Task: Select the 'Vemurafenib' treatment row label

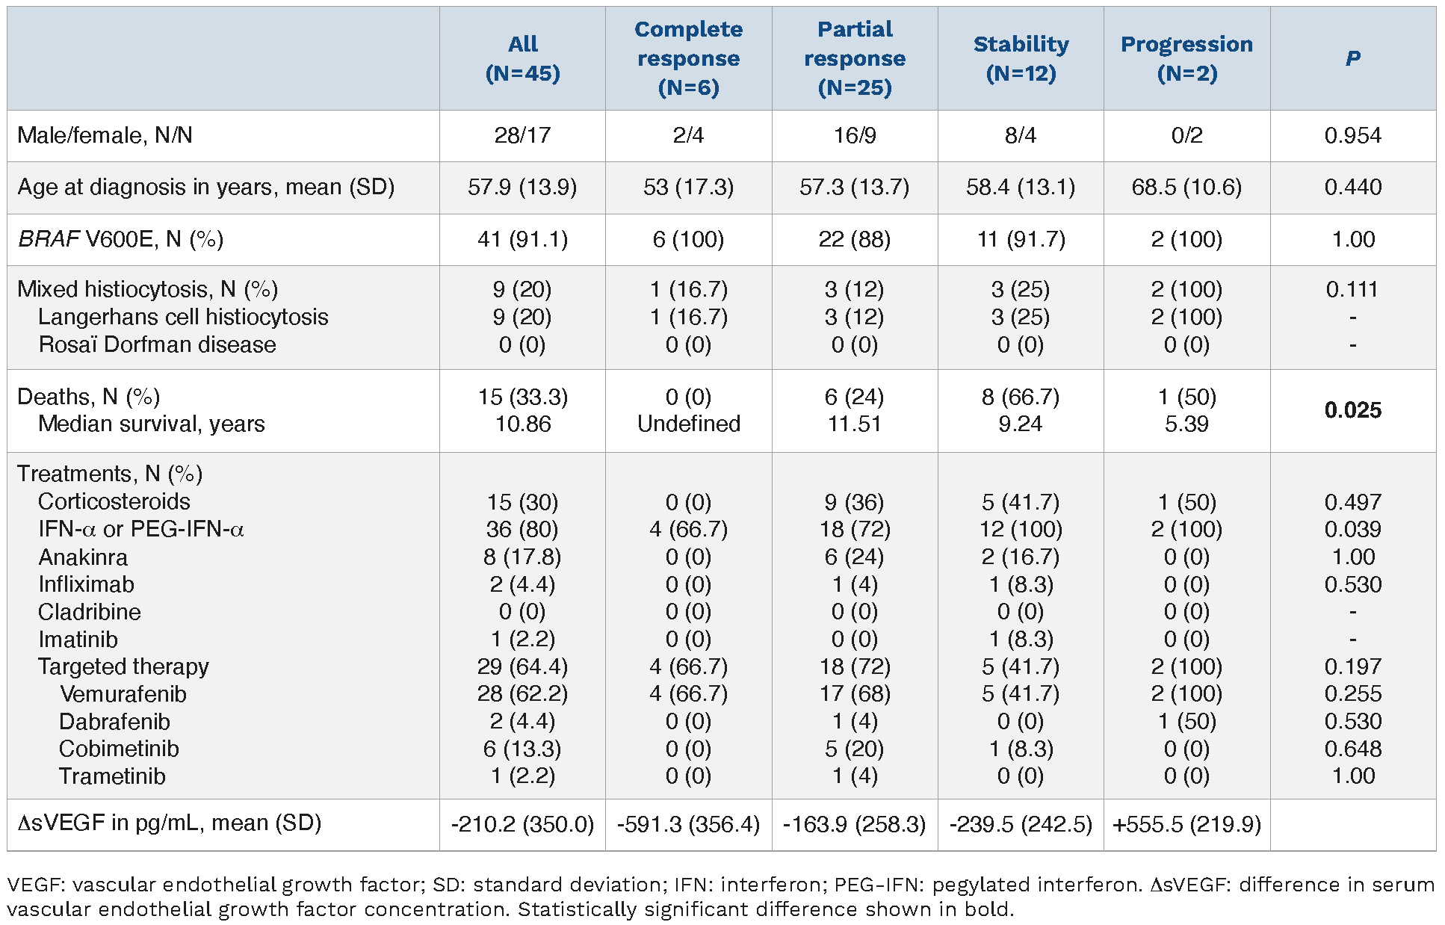Action: [123, 694]
